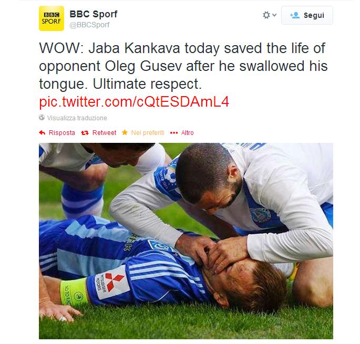Click the three-dots more icon
Image resolution: width=360 pixels, height=344 pixels.
(x=174, y=133)
